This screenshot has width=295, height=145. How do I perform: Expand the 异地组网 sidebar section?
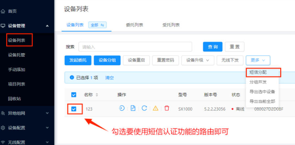[47, 113]
